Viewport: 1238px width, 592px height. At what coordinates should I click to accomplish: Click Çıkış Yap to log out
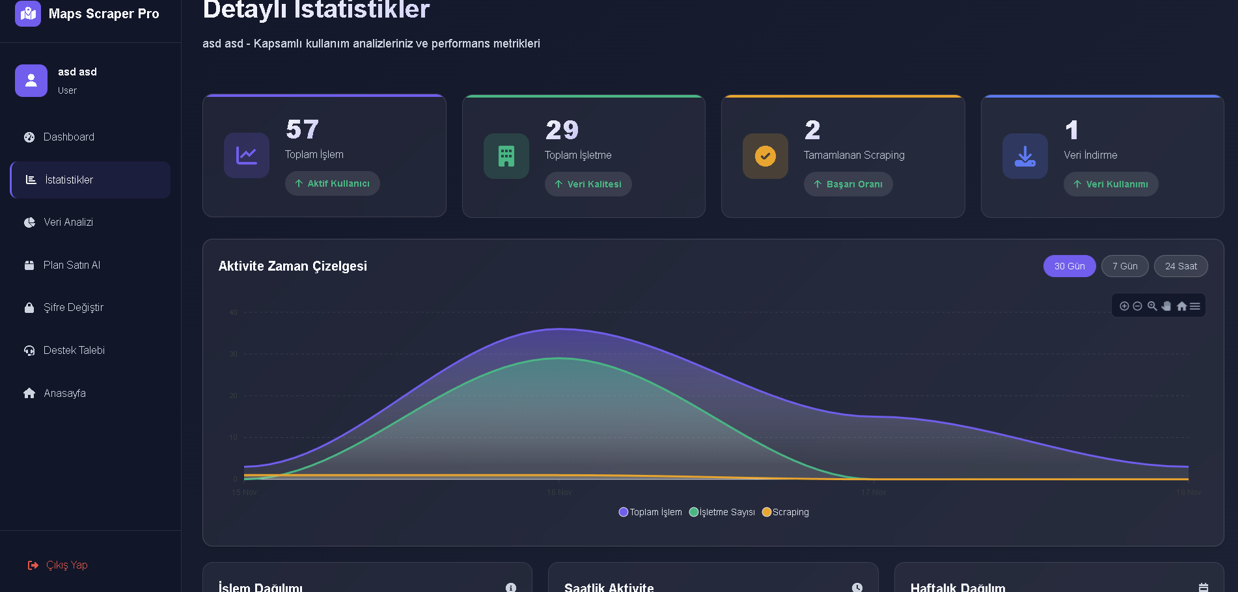(57, 565)
